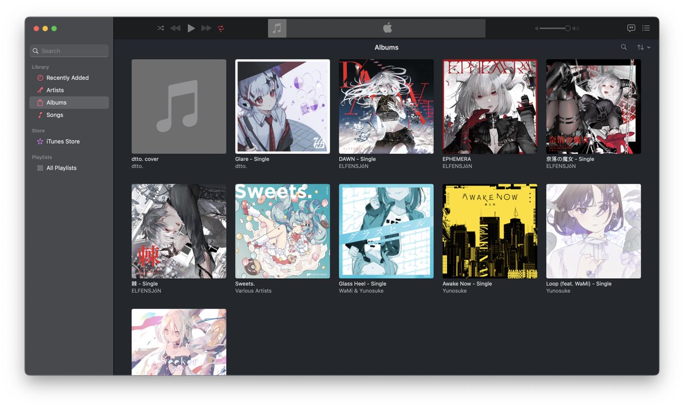Click the Recently Added clock icon
This screenshot has height=408, width=684.
40,77
